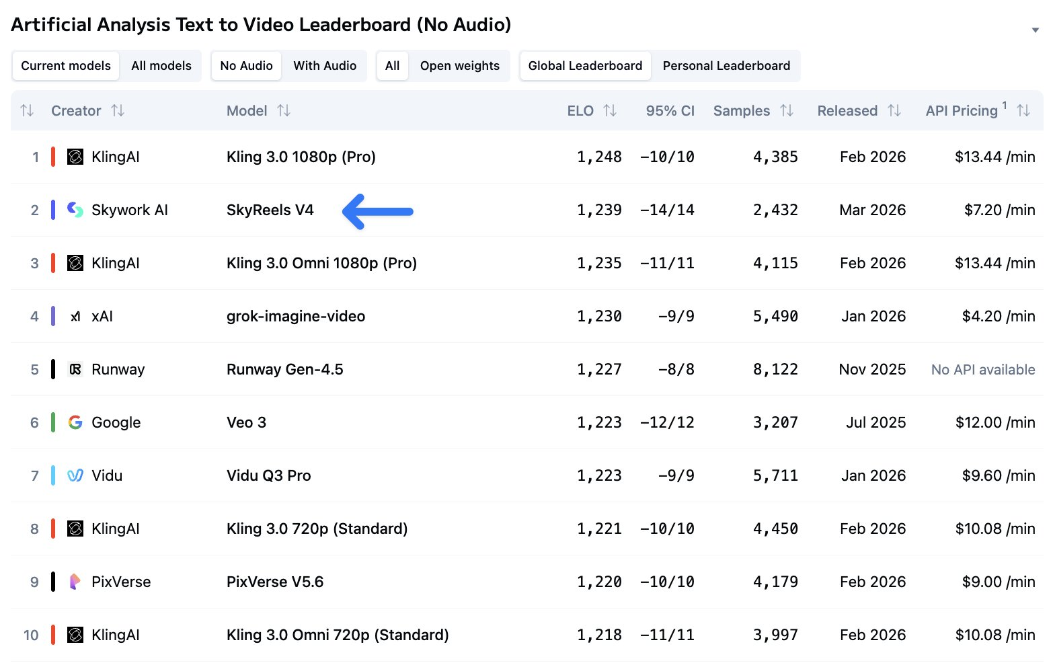1053x663 pixels.
Task: Select the Global Leaderboard tab
Action: click(x=585, y=66)
